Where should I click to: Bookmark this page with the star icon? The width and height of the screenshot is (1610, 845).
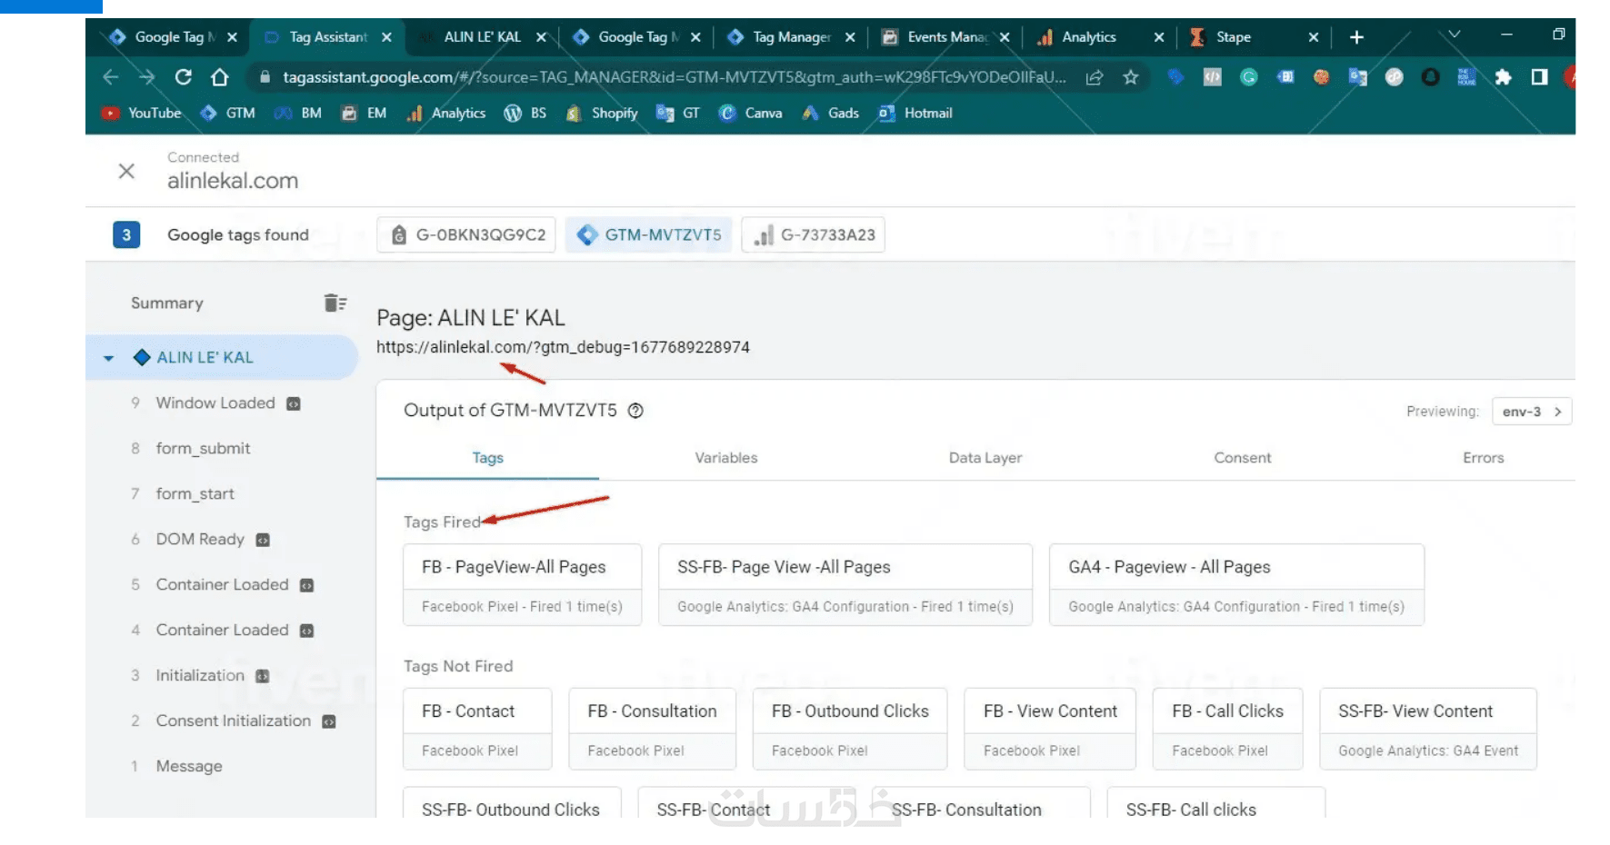(1131, 77)
